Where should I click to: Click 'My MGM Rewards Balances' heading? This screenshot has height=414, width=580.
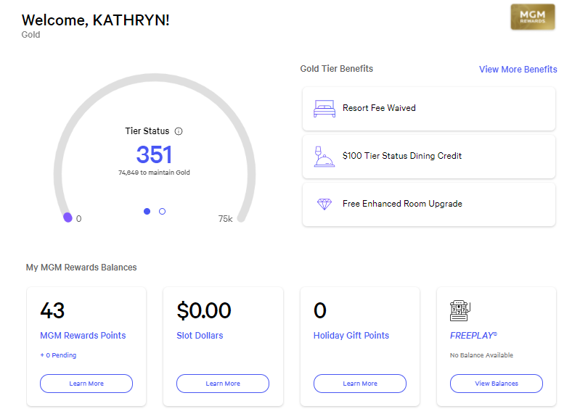coord(81,268)
